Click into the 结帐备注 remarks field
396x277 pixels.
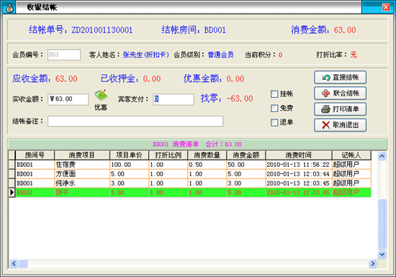click(135, 122)
